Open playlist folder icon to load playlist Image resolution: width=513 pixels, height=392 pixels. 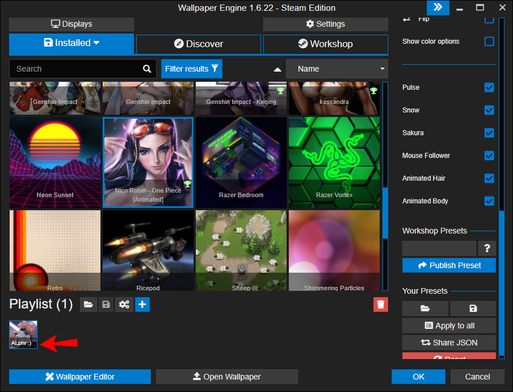(x=88, y=305)
